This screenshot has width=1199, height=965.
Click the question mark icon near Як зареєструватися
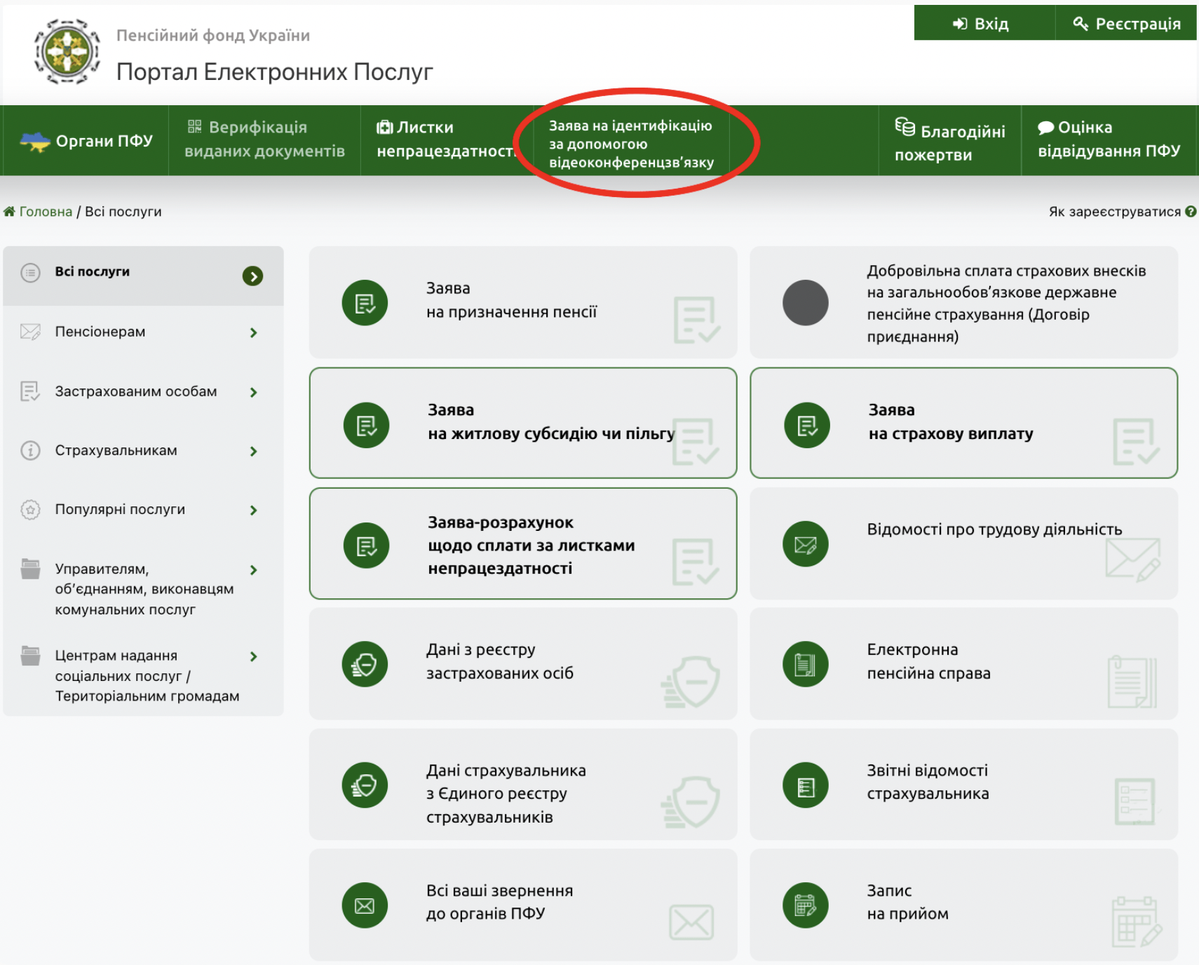[x=1191, y=211]
